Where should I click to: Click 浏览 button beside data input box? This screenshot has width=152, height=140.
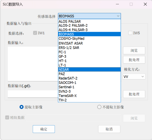134,50
